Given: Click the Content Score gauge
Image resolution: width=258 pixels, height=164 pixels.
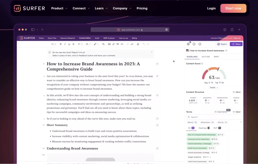Looking at the screenshot, I should coord(214,74).
